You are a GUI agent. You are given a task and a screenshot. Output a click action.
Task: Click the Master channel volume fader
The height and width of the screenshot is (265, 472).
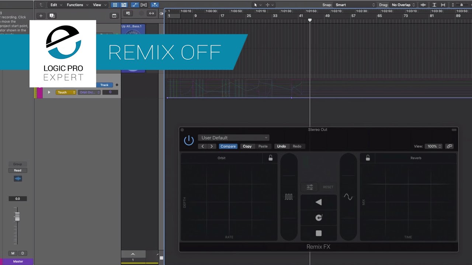[17, 217]
